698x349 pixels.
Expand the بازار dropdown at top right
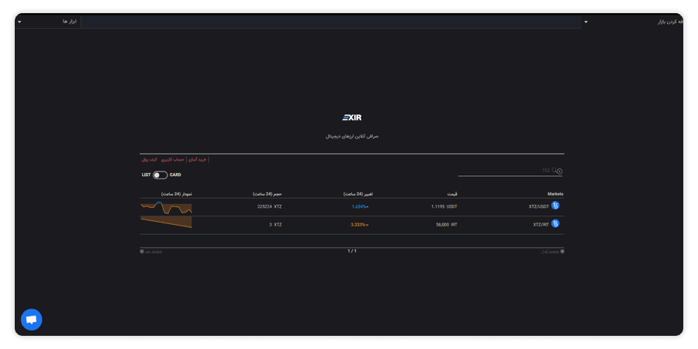click(586, 22)
